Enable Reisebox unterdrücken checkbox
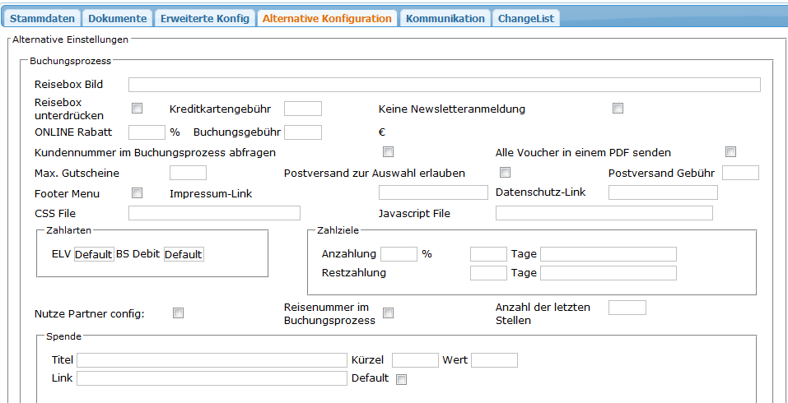The width and height of the screenshot is (788, 403). point(138,109)
